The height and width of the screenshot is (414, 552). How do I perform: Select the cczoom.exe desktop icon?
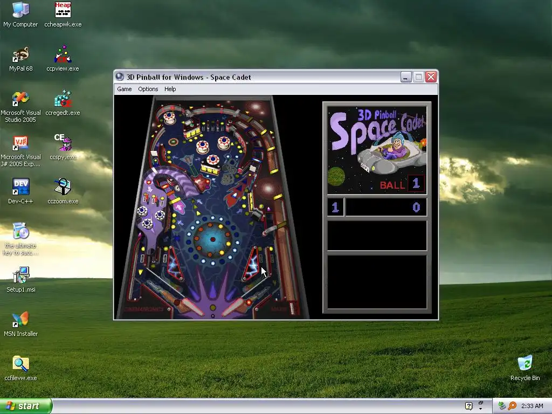click(x=63, y=191)
